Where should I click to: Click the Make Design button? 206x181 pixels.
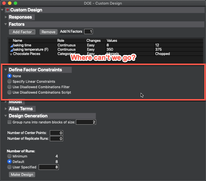pos(22,175)
